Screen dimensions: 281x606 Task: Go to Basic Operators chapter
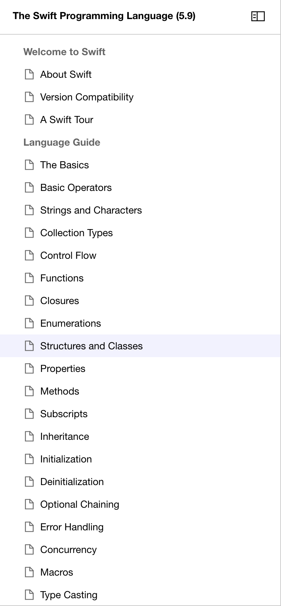(76, 187)
